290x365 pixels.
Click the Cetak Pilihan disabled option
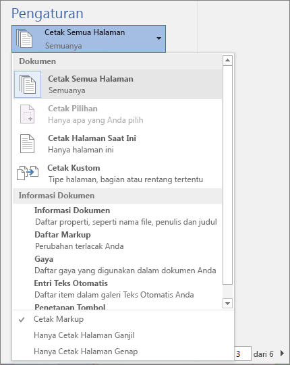click(x=117, y=114)
